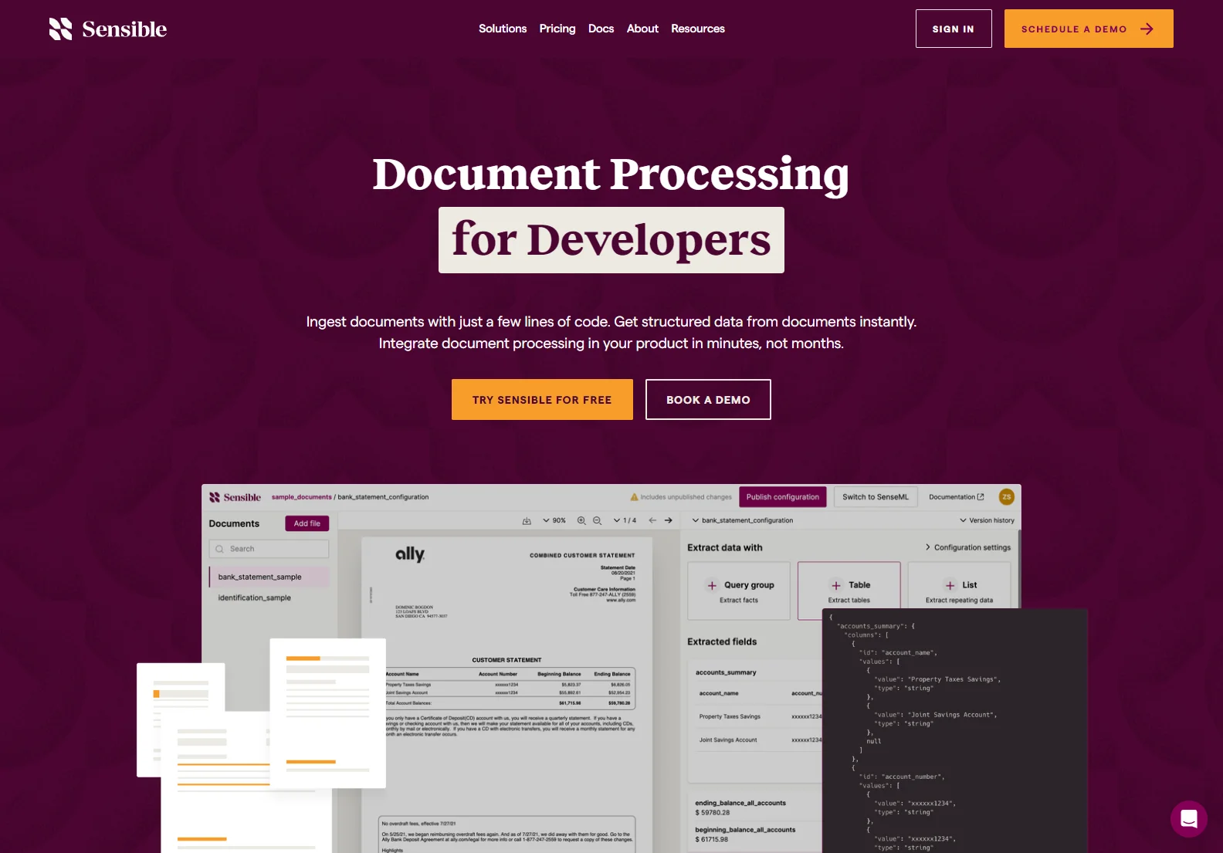The image size is (1223, 853).
Task: Open the About menu item
Action: tap(642, 29)
